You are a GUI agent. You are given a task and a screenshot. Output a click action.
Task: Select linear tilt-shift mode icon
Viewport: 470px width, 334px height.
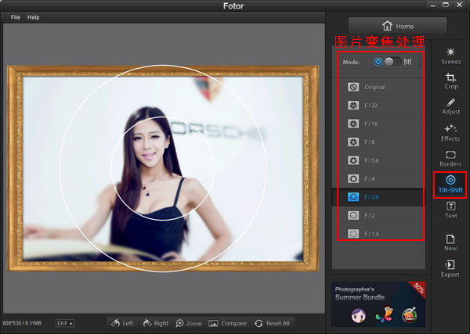point(407,62)
